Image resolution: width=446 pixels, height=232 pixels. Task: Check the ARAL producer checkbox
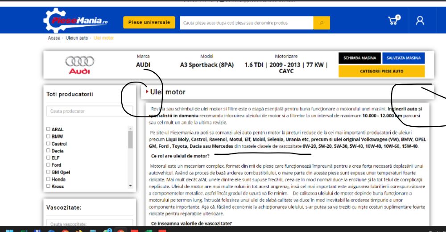[x=48, y=129]
